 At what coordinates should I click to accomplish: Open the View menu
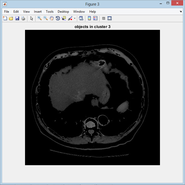click(x=26, y=12)
